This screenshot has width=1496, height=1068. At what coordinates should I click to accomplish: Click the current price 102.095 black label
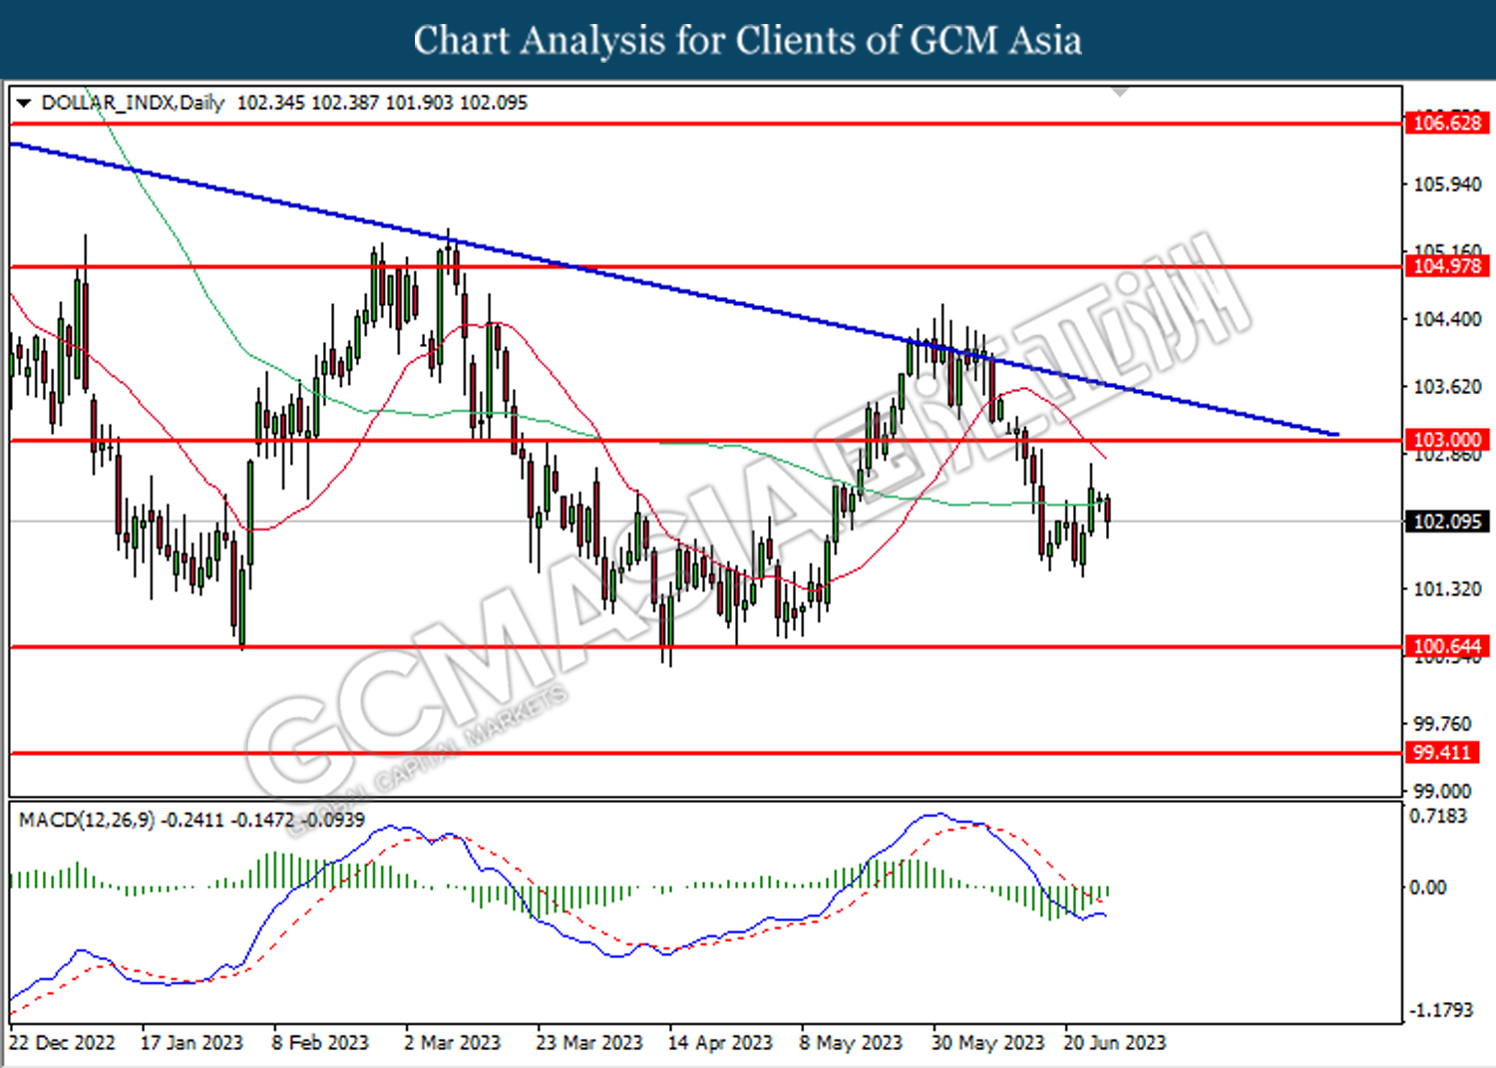[x=1447, y=522]
